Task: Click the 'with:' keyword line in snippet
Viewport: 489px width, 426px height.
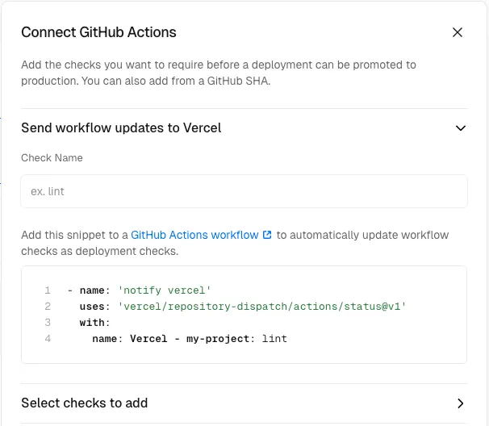Action: pos(94,322)
